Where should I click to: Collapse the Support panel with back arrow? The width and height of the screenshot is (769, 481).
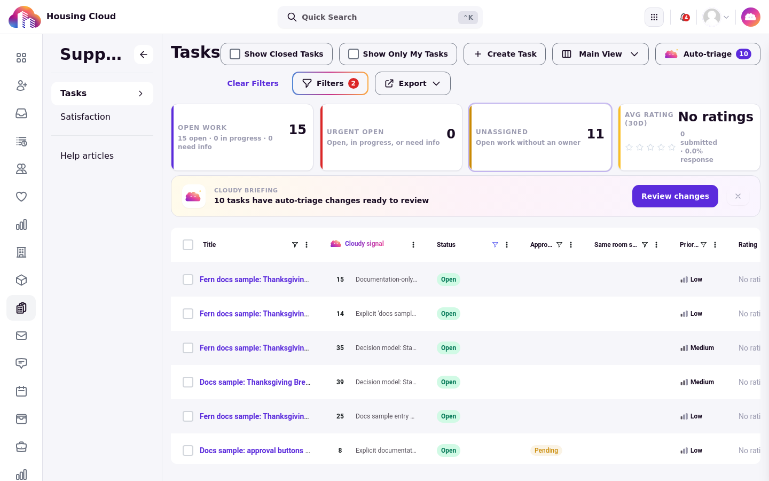tap(144, 55)
